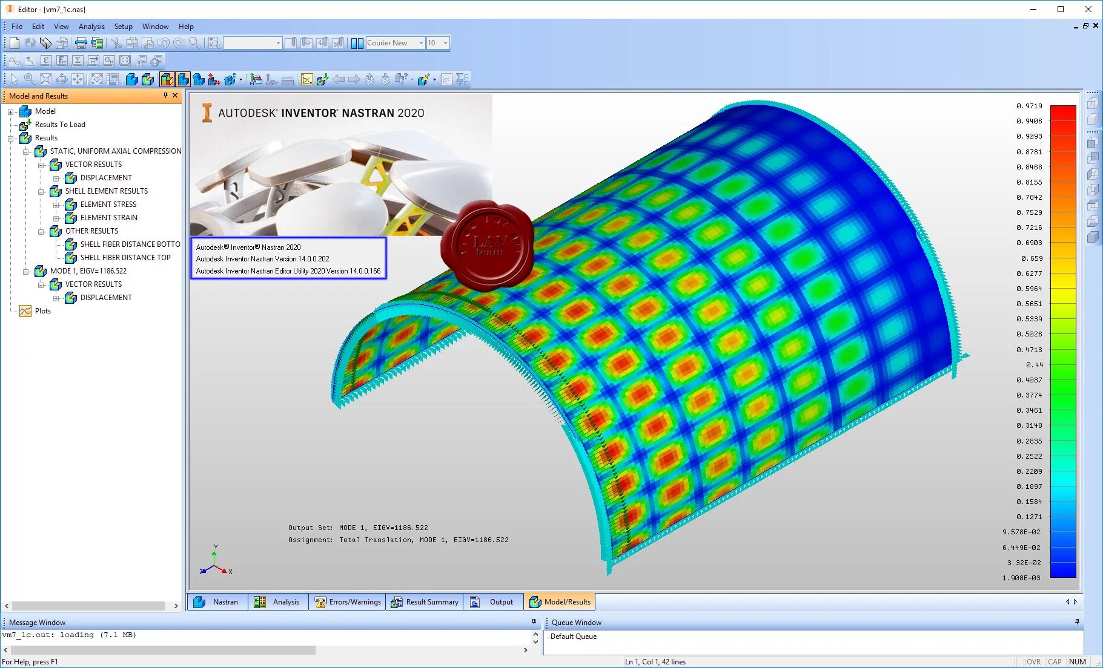Create a new file with the toolbar icon
The width and height of the screenshot is (1103, 668).
pyautogui.click(x=15, y=43)
